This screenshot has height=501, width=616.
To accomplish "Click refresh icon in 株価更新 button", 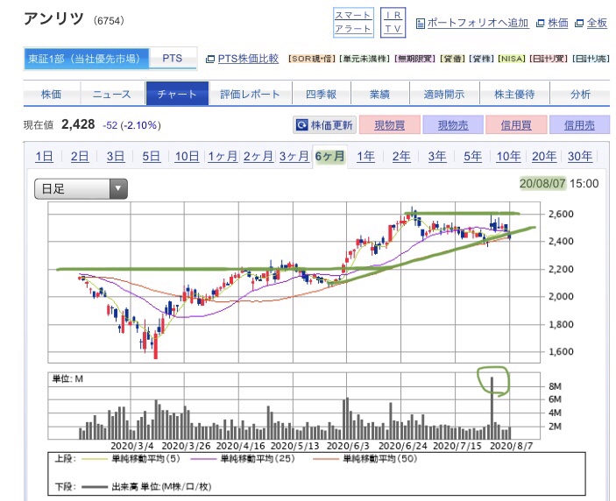I will 302,125.
